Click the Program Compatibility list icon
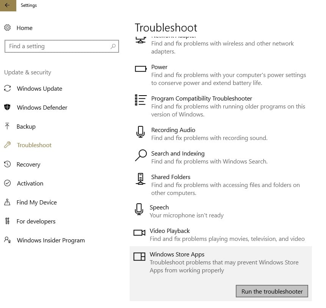326x308 pixels. click(141, 100)
